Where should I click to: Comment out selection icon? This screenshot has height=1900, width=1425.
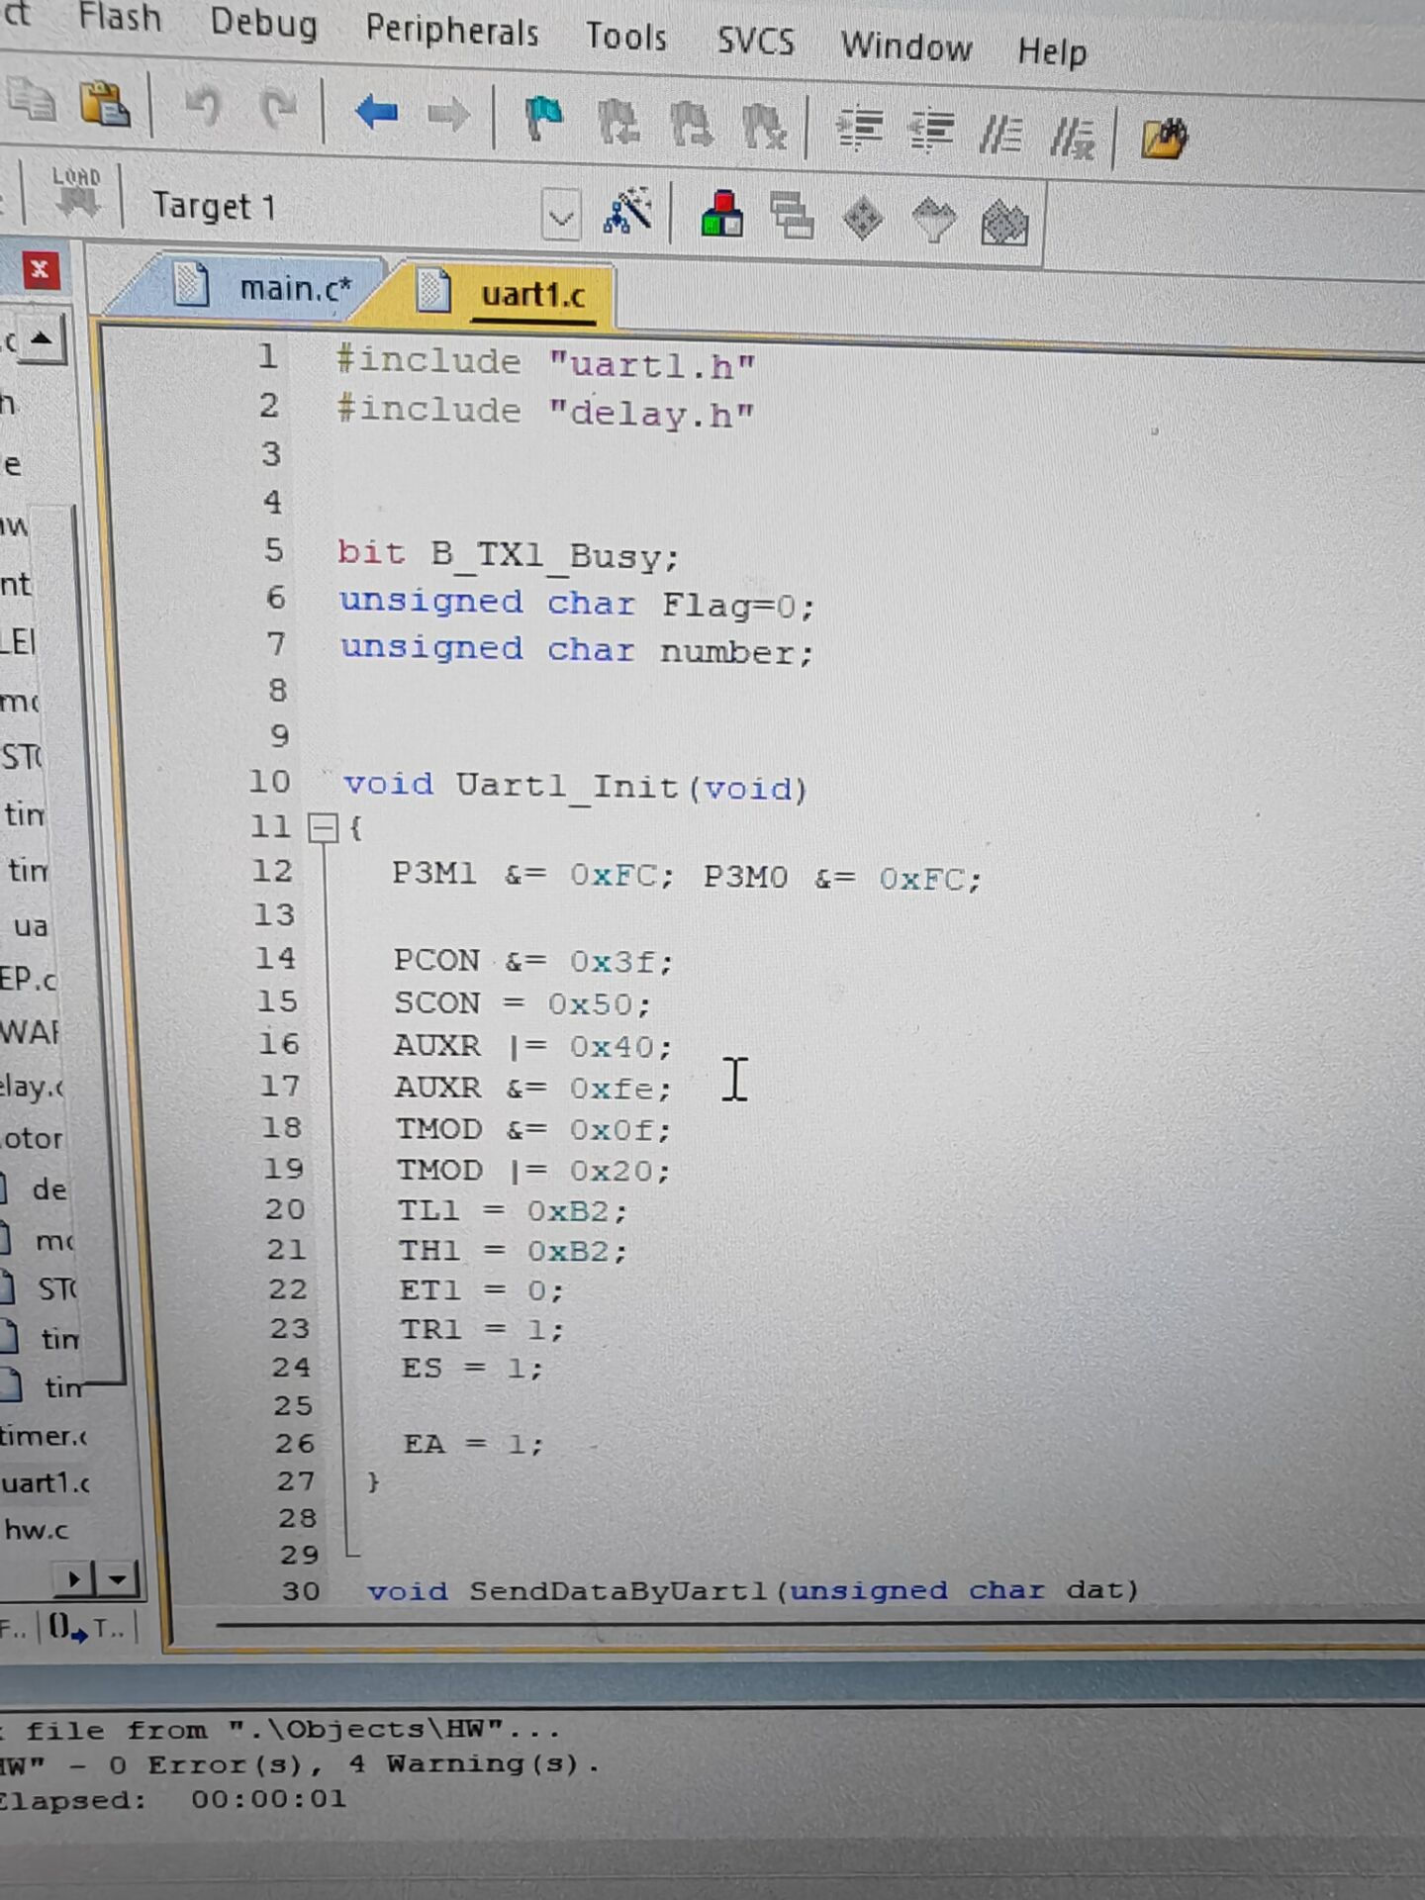pos(1000,135)
